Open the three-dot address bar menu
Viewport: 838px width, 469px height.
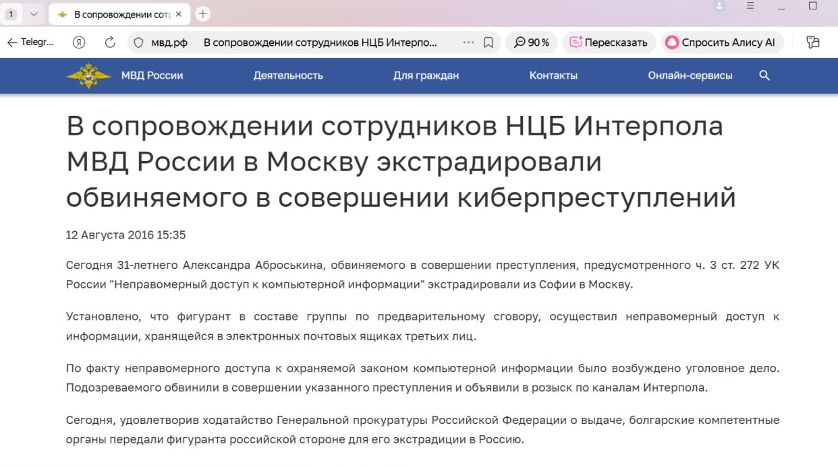point(468,42)
